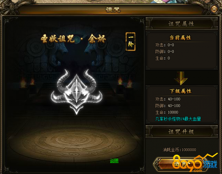
Task: Click the cyan 几率秒杀怪物 bonus text
Action: point(178,119)
